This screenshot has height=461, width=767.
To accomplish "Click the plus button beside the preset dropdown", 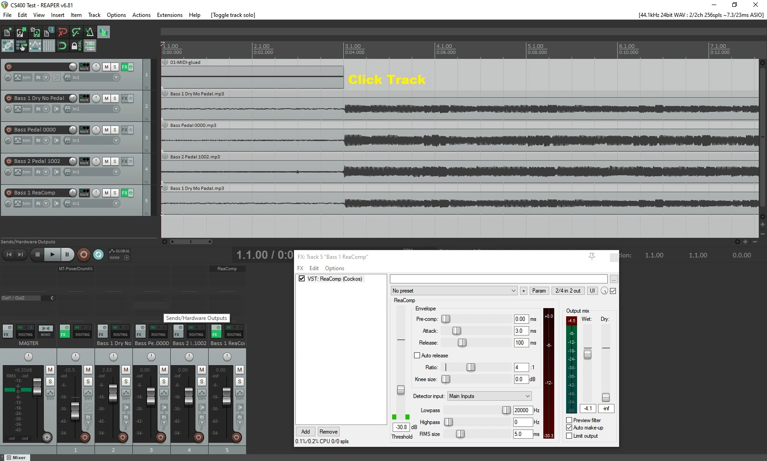I will click(524, 291).
